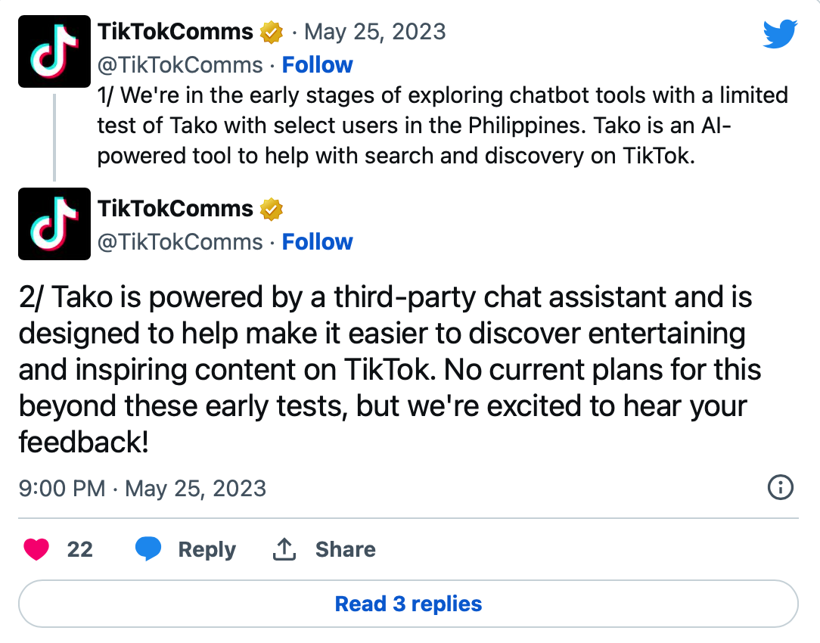Open the May 25, 2023 header date
Screen dimensions: 820x643
(x=374, y=32)
